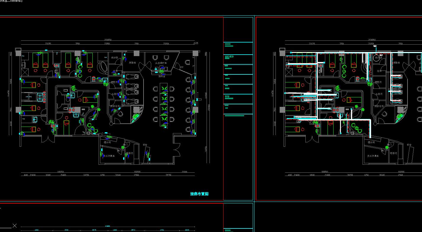The height and width of the screenshot is (232, 422).
Task: Select 锅炉房 label in socket layout plan
Action: pyautogui.click(x=115, y=58)
